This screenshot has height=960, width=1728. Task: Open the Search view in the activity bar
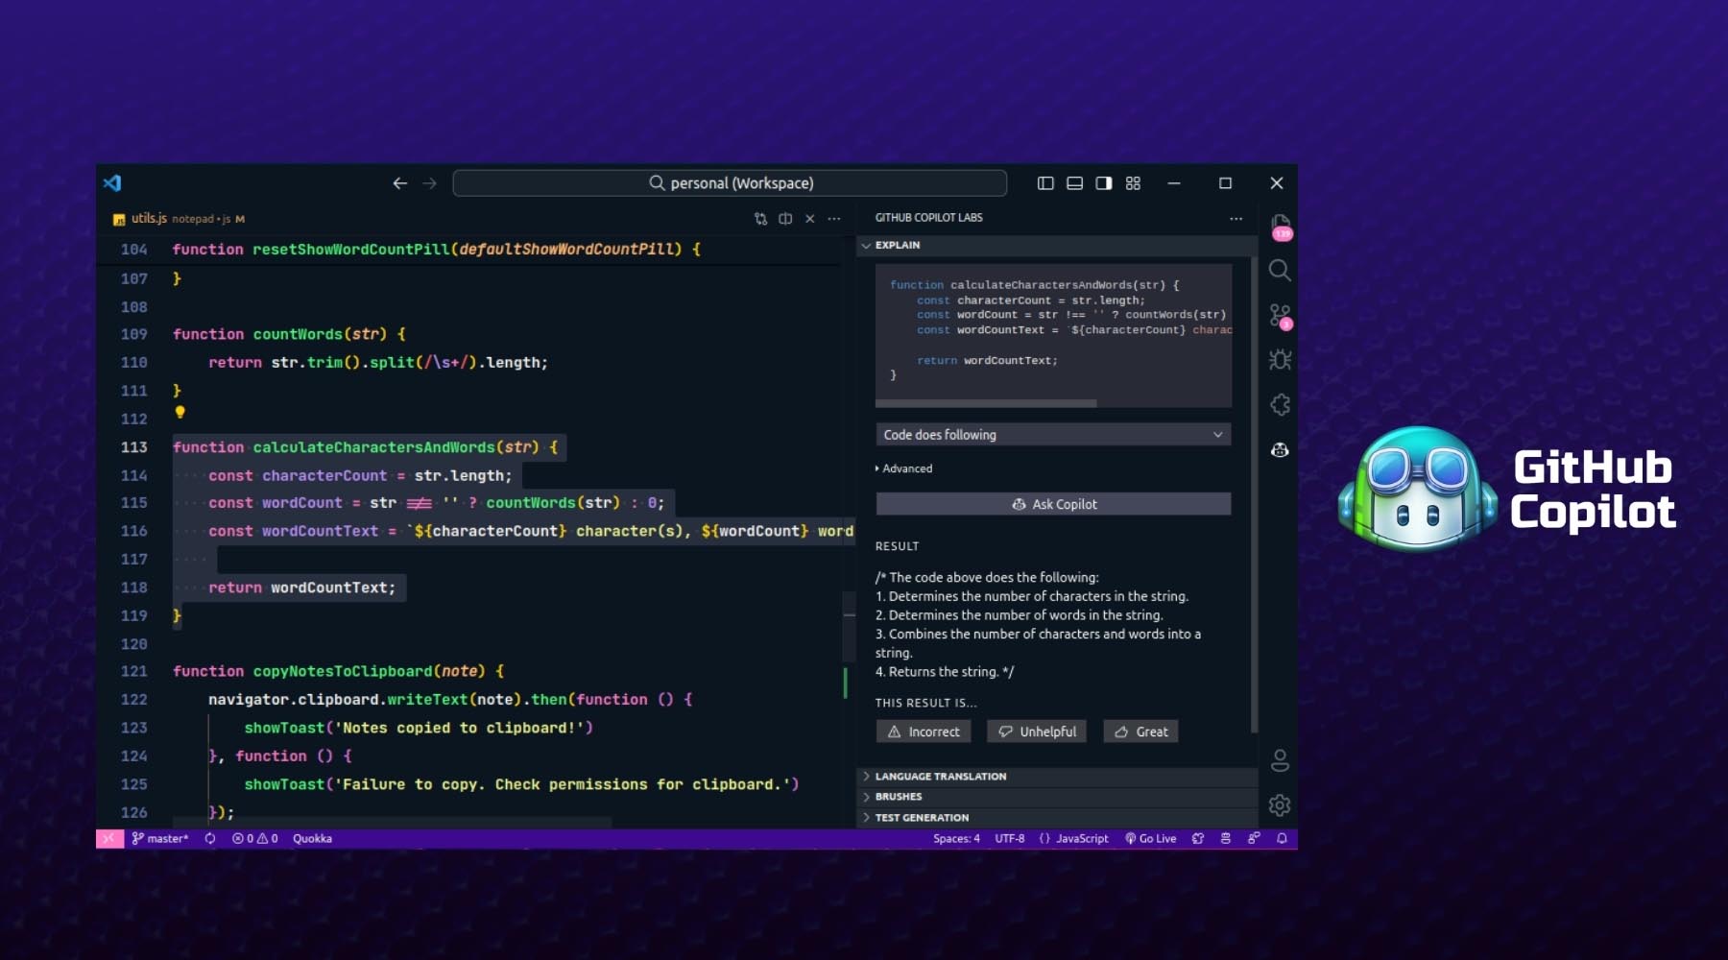click(1280, 271)
